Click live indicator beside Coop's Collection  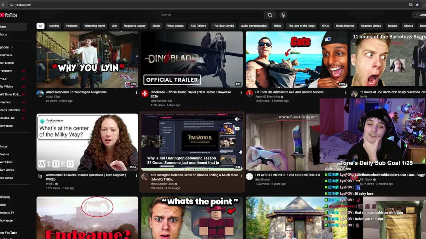pyautogui.click(x=23, y=110)
